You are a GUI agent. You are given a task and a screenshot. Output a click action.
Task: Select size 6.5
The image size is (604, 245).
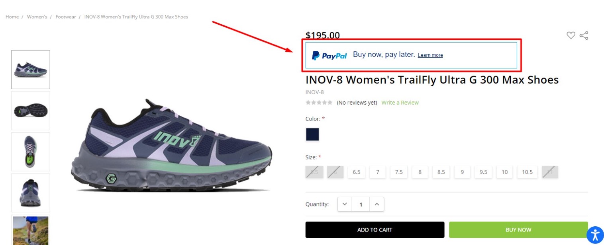pyautogui.click(x=356, y=172)
